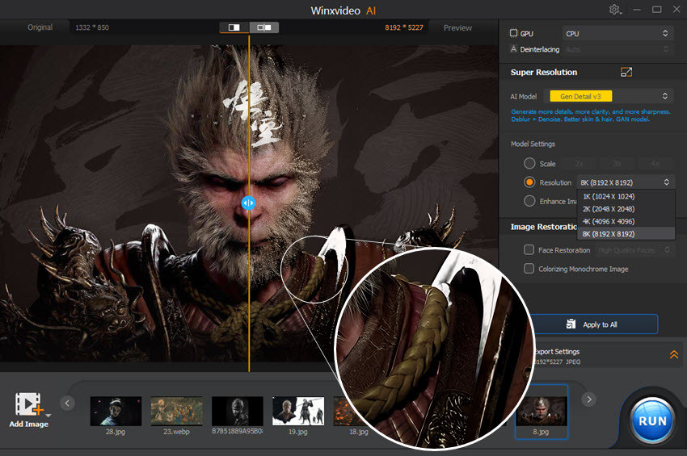The width and height of the screenshot is (687, 456).
Task: Click the Apply to All clipboard icon
Action: click(x=571, y=324)
